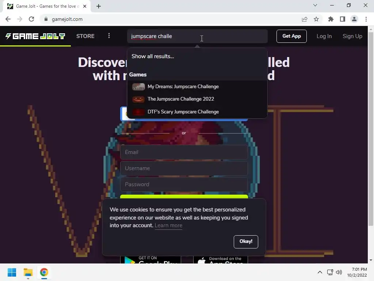Click the Download on the App Store badge
This screenshot has width=374, height=281.
220,260
